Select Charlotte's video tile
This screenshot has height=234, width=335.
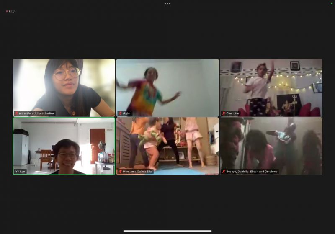point(271,88)
